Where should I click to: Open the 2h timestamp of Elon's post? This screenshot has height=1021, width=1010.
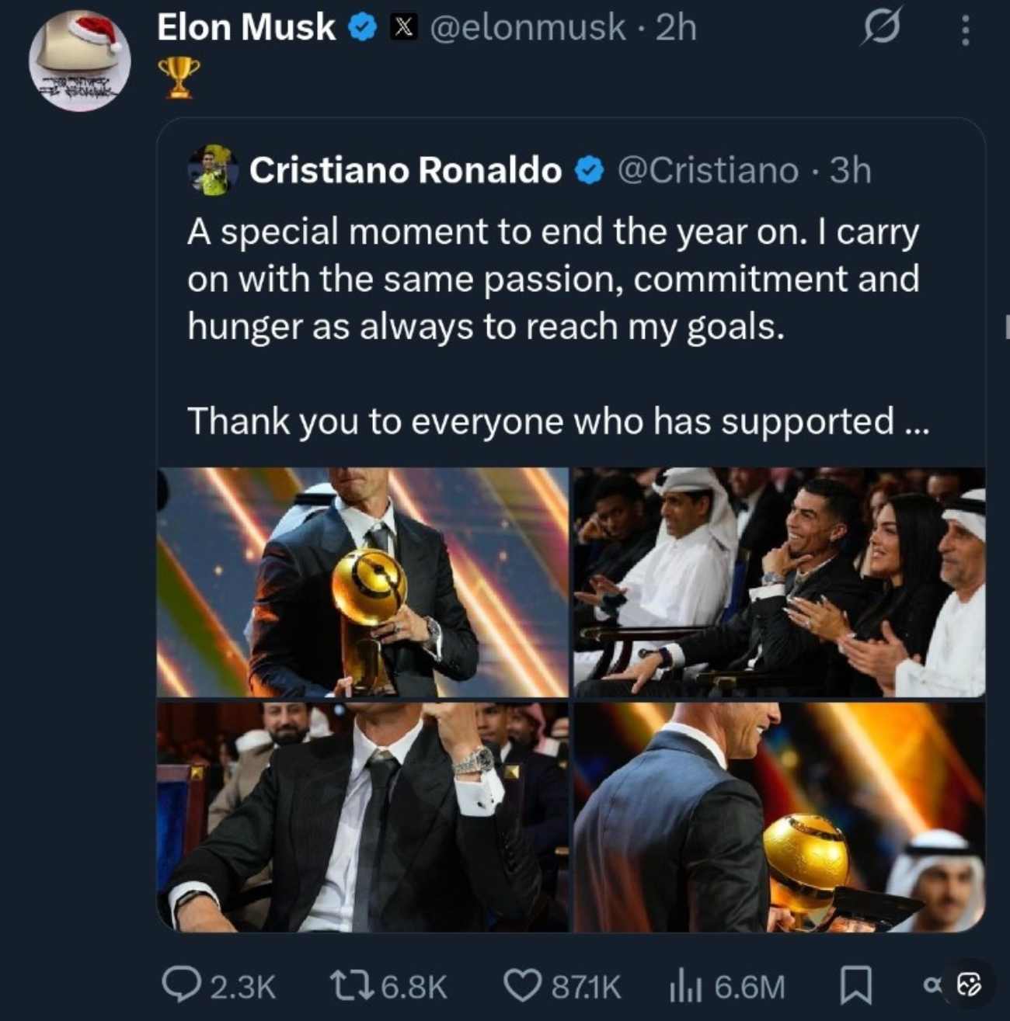[x=676, y=28]
